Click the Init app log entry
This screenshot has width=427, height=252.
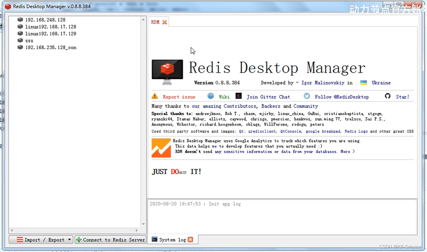(x=195, y=204)
